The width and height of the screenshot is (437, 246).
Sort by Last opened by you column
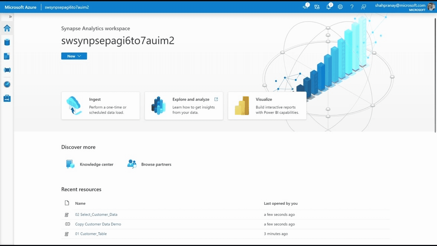[281, 203]
